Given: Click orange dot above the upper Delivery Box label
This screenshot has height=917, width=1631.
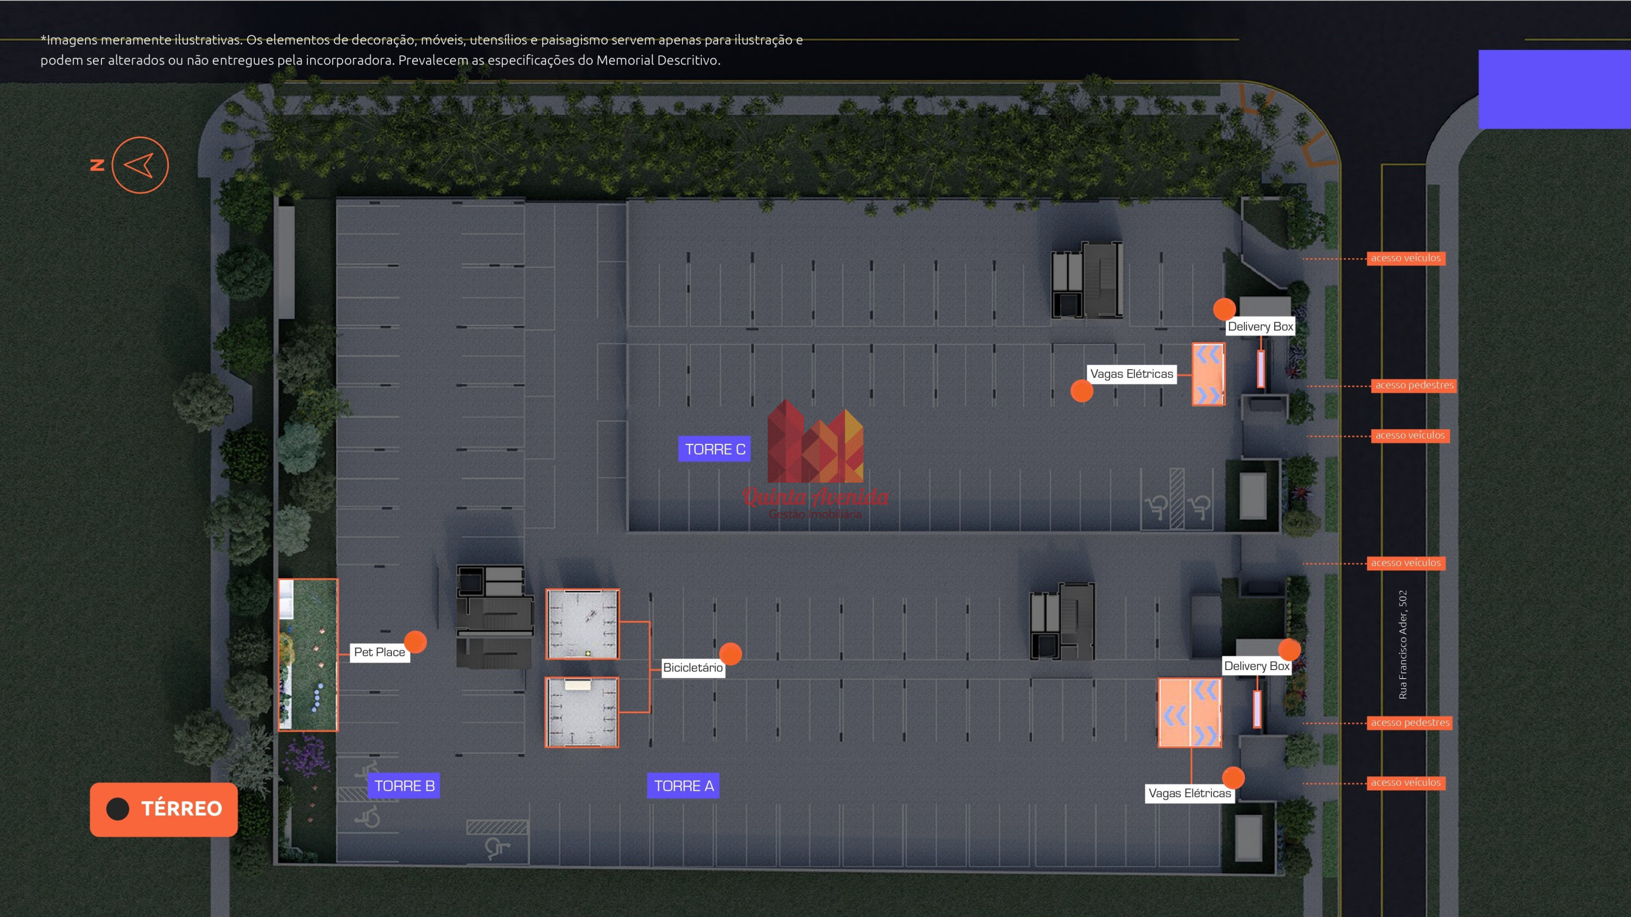Looking at the screenshot, I should (x=1225, y=309).
